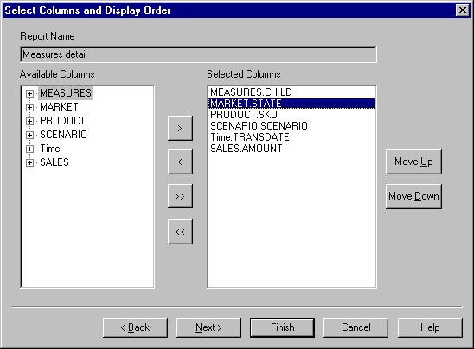Expand the SALES tree node
Viewport: 474px width, 349px height.
(29, 162)
